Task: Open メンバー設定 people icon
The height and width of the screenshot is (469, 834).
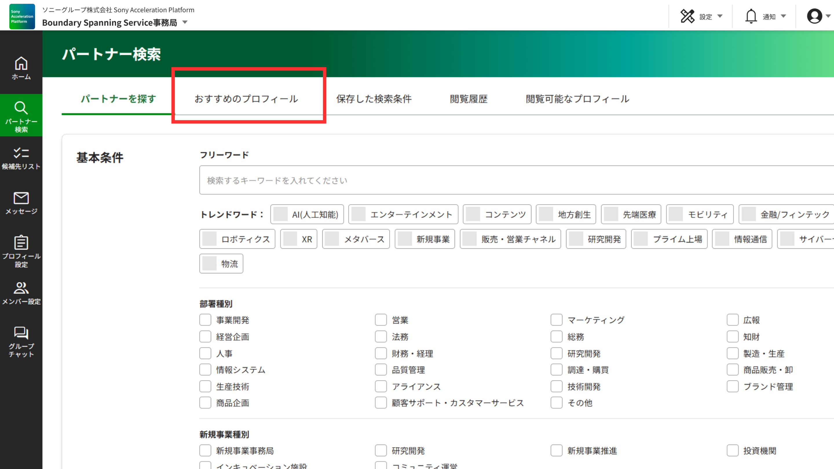Action: [x=21, y=288]
